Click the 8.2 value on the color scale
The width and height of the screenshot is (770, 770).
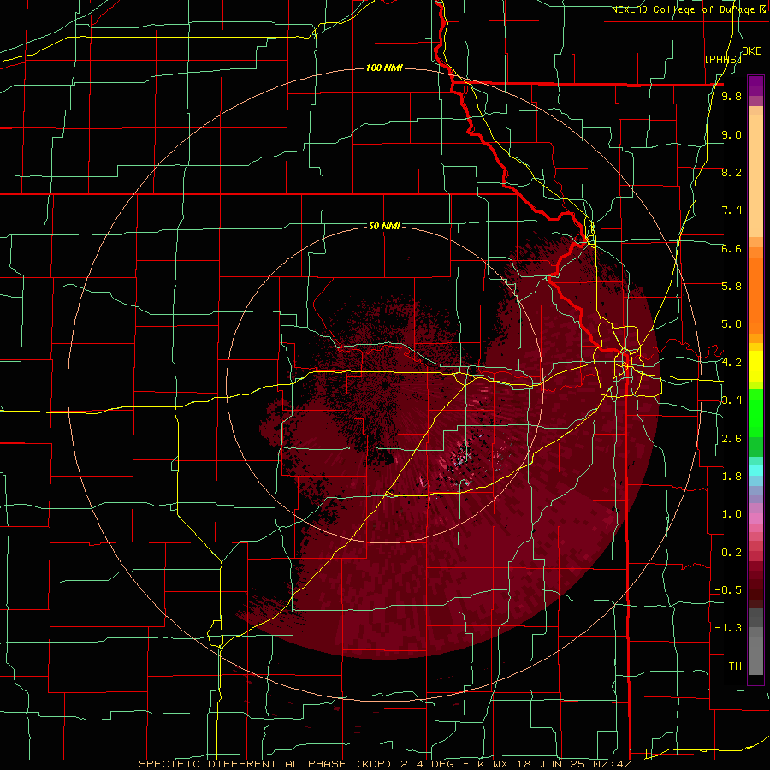coord(731,172)
